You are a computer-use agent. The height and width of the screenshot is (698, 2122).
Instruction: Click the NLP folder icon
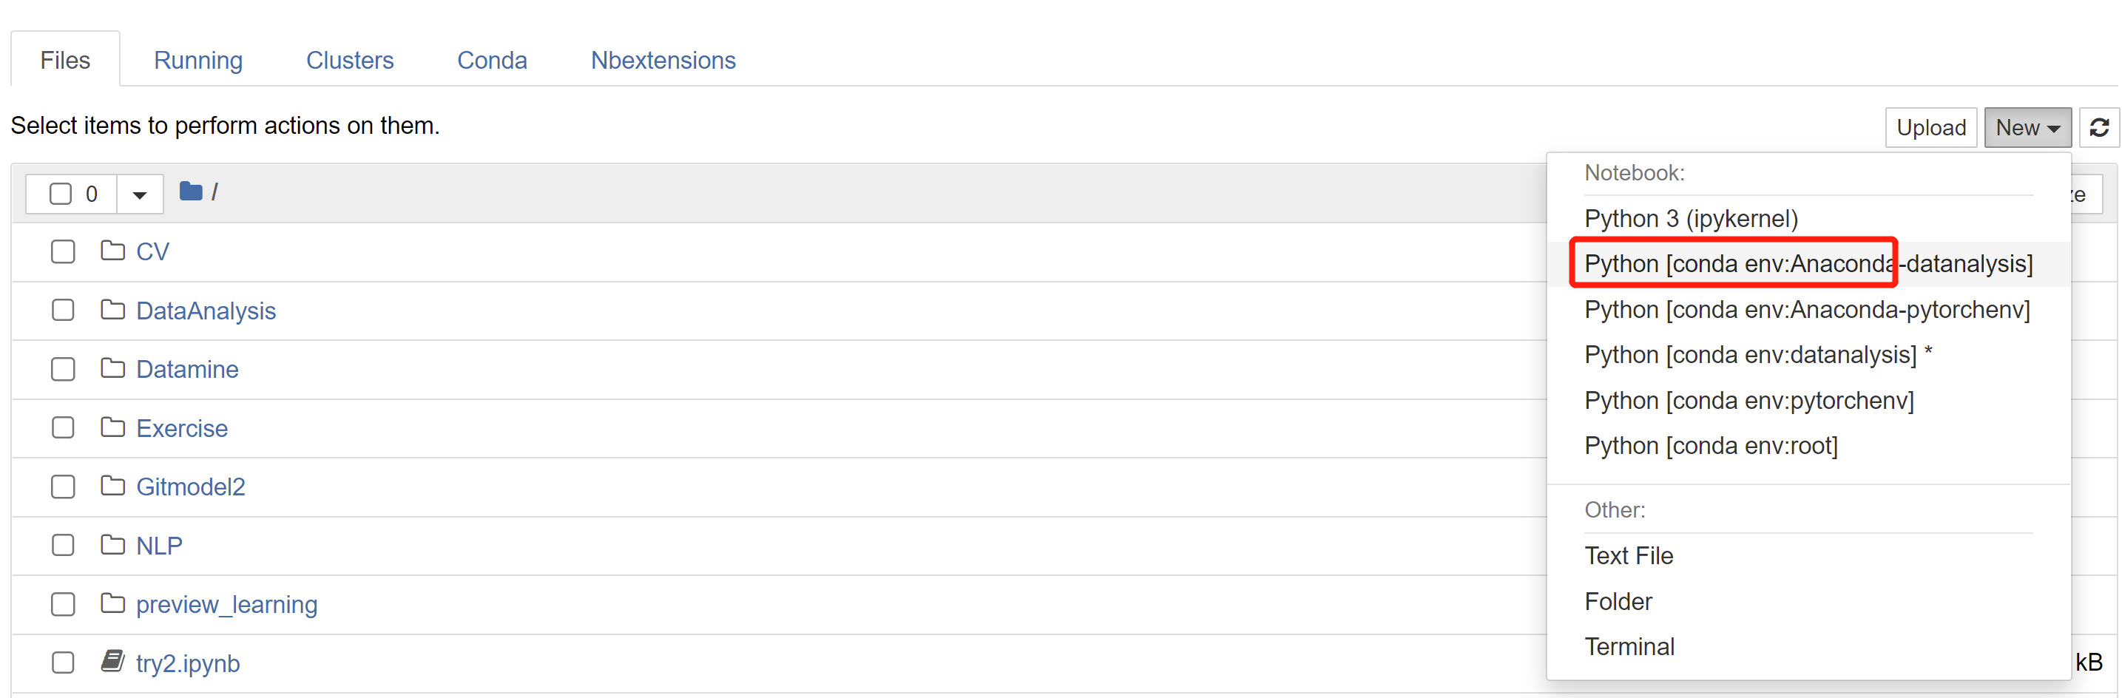click(x=113, y=544)
